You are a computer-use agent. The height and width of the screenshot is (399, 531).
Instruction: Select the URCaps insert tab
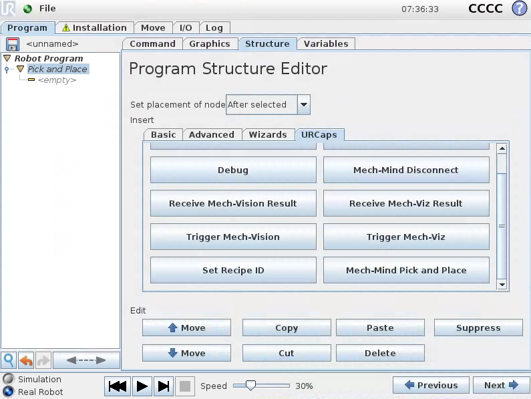pyautogui.click(x=319, y=134)
